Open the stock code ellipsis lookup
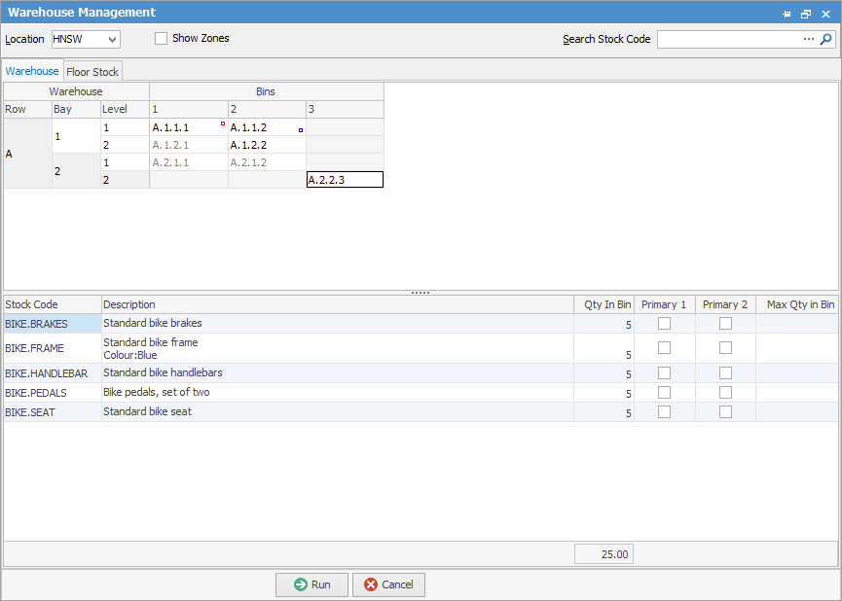Image resolution: width=842 pixels, height=601 pixels. [x=808, y=40]
